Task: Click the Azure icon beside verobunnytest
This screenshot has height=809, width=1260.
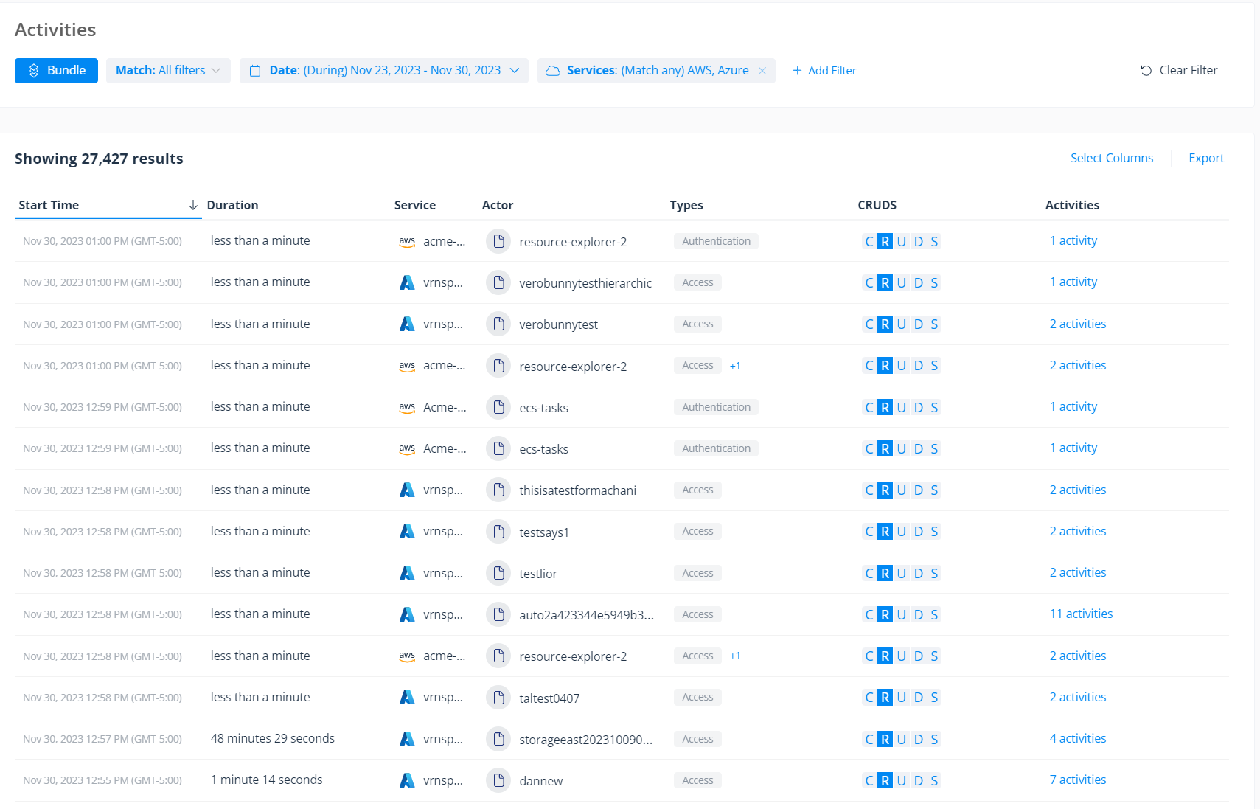Action: click(x=407, y=324)
